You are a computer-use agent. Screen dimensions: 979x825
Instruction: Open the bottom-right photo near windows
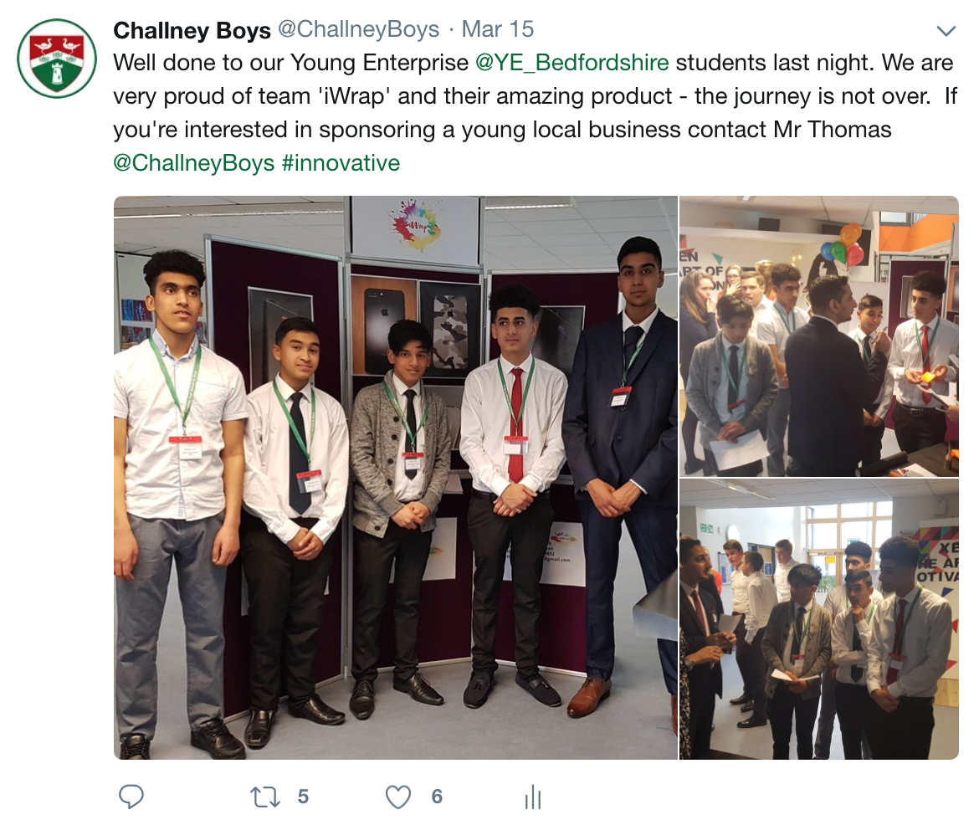819,619
